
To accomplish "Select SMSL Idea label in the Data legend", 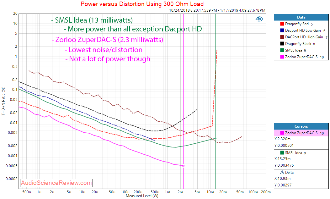I will pyautogui.click(x=294, y=50).
